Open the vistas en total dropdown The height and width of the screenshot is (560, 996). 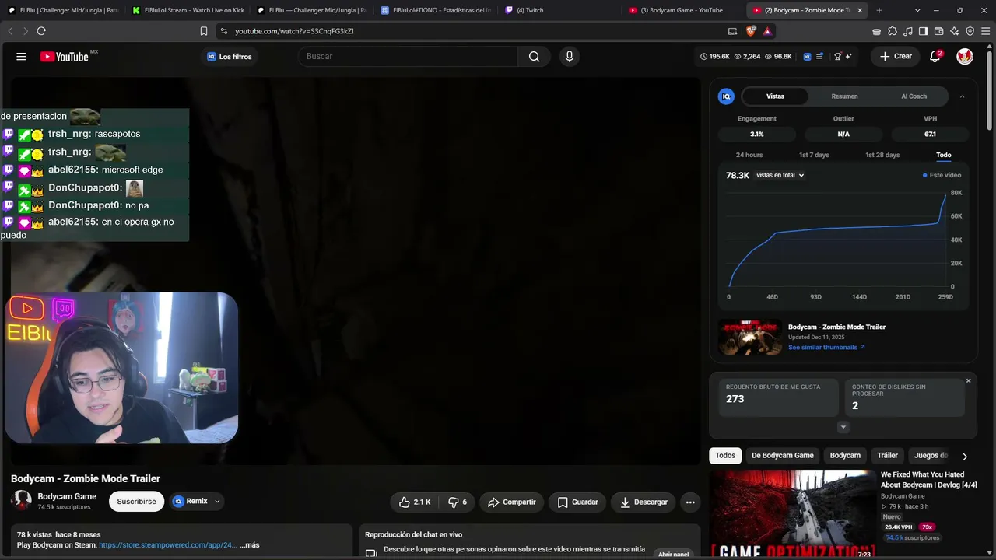coord(780,175)
